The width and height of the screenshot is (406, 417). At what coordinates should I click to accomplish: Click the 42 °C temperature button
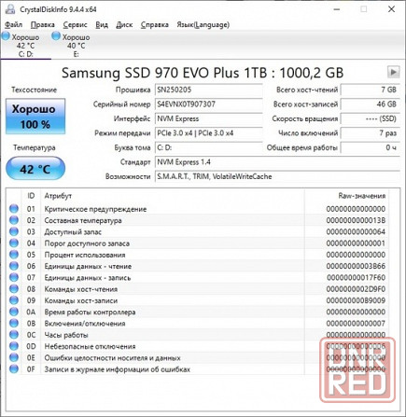pyautogui.click(x=35, y=169)
